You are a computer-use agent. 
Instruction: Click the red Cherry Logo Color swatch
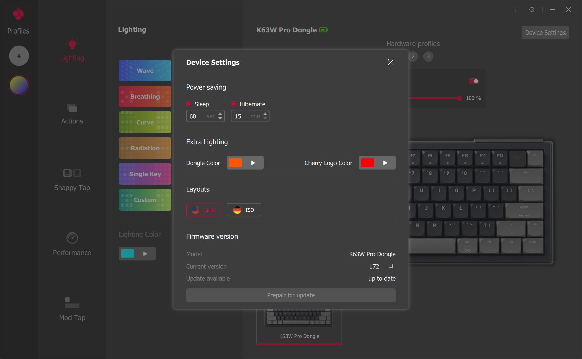[368, 163]
